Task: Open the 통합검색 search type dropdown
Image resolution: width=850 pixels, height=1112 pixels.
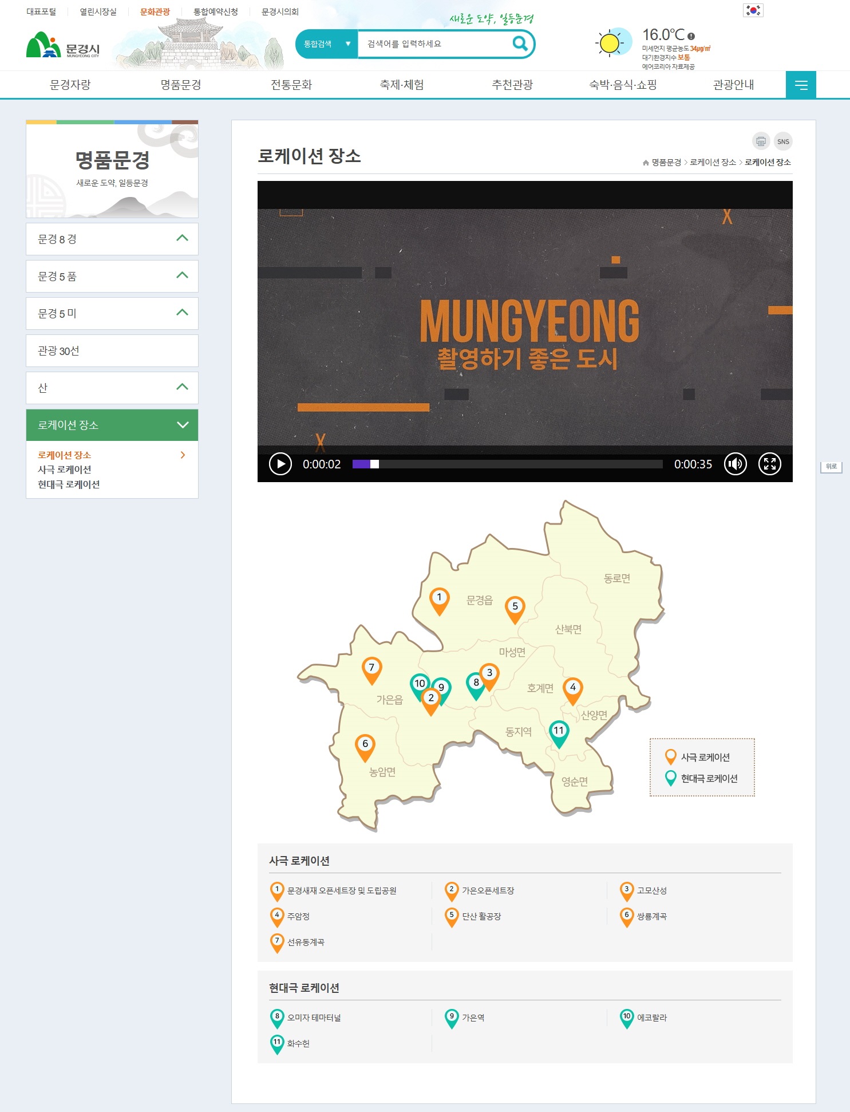Action: [x=326, y=44]
